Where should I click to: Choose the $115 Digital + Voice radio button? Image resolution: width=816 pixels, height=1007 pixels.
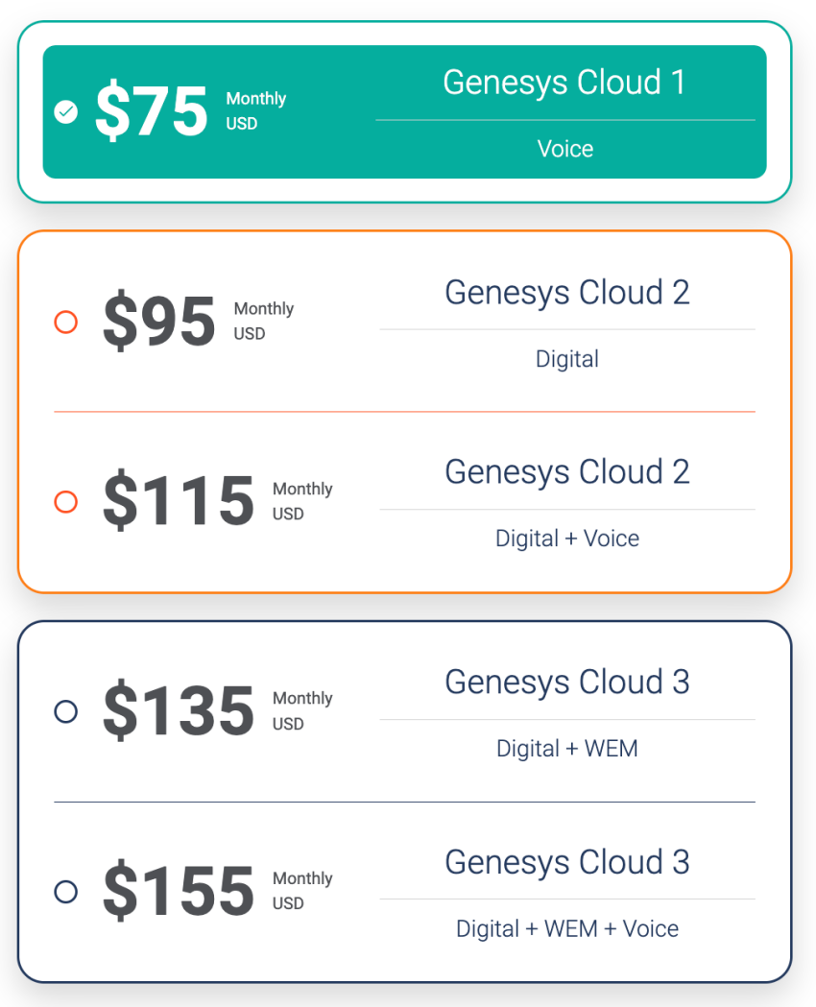click(x=65, y=502)
